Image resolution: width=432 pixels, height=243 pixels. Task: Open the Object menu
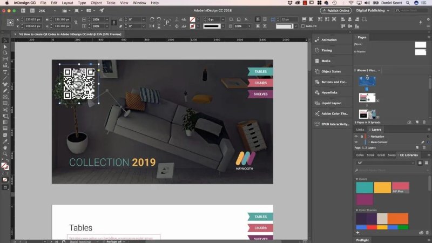(x=96, y=3)
